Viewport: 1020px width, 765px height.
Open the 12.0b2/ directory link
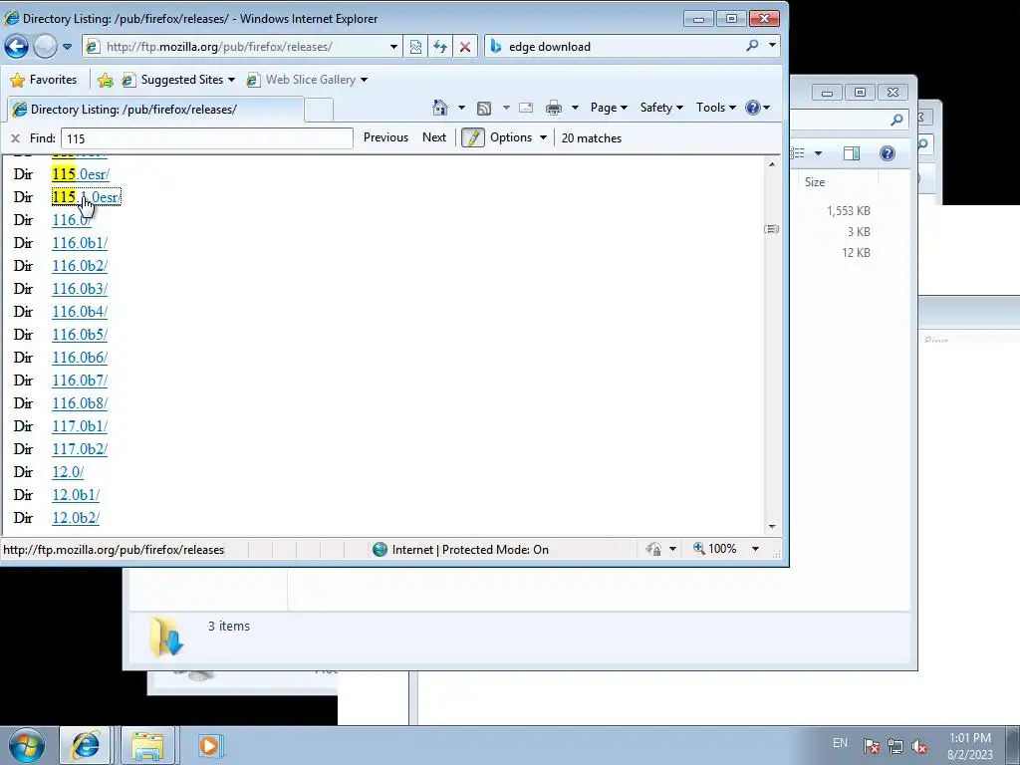pyautogui.click(x=76, y=518)
